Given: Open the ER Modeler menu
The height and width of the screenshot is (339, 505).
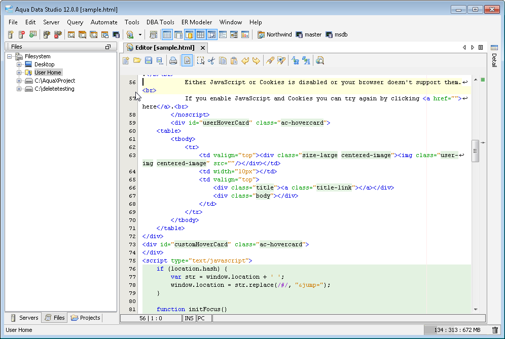Looking at the screenshot, I should pyautogui.click(x=197, y=22).
